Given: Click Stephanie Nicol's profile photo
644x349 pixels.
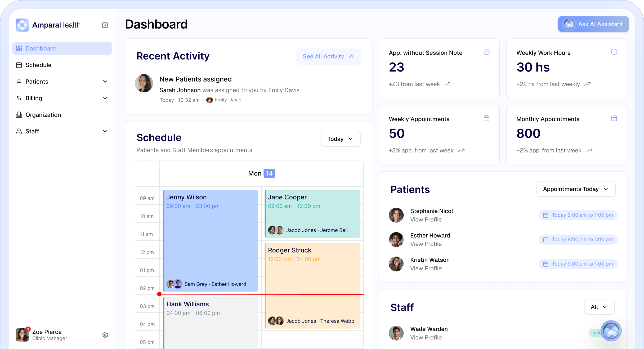Looking at the screenshot, I should click(396, 215).
